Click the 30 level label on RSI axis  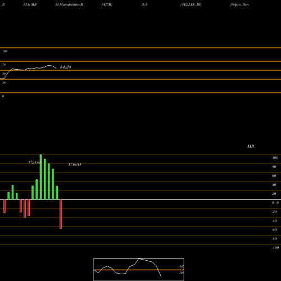(x=4, y=83)
